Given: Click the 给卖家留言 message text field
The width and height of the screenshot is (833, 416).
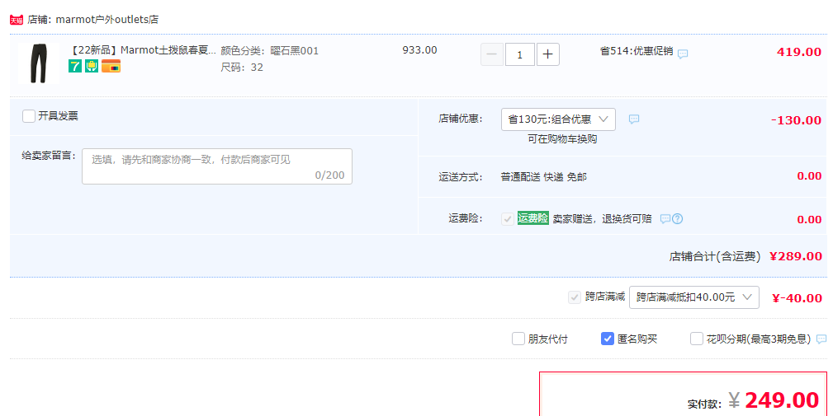Looking at the screenshot, I should (217, 166).
